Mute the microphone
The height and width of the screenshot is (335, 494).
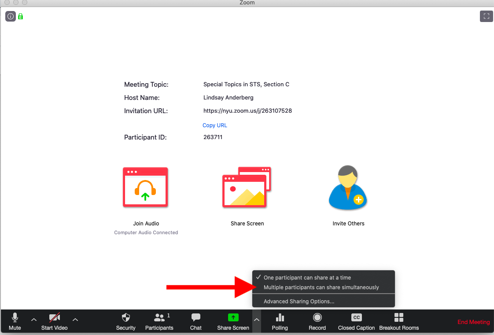click(x=15, y=322)
